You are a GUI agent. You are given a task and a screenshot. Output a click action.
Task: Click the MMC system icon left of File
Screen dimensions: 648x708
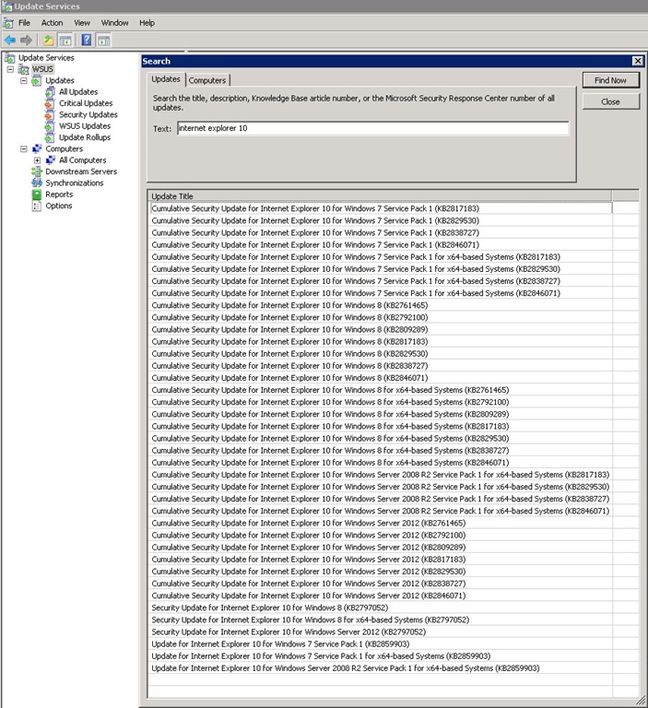click(7, 23)
